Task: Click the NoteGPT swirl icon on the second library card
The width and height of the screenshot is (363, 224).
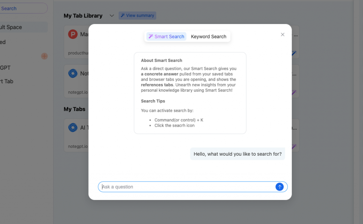Action: point(72,73)
